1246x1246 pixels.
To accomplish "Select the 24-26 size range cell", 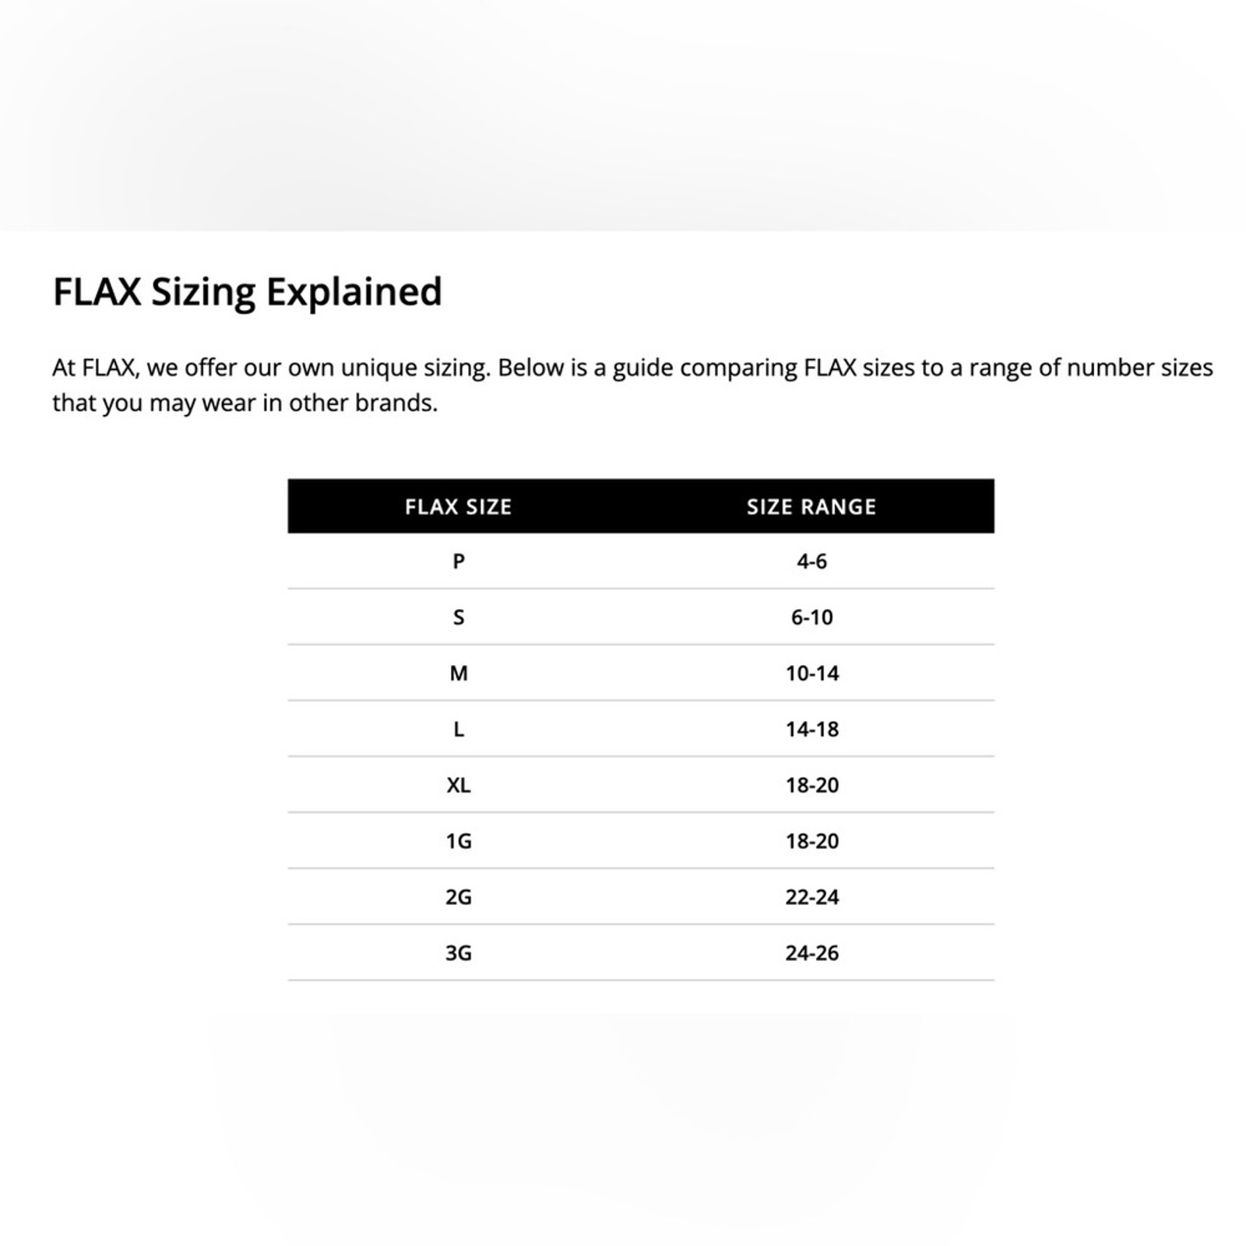I will tap(811, 953).
